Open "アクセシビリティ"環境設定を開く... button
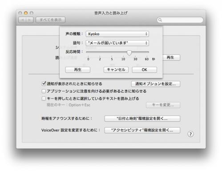The width and height of the screenshot is (222, 171). pyautogui.click(x=142, y=130)
